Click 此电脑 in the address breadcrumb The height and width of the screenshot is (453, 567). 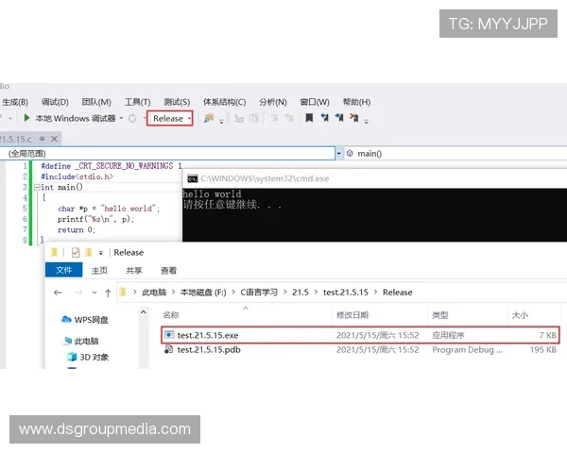(154, 293)
